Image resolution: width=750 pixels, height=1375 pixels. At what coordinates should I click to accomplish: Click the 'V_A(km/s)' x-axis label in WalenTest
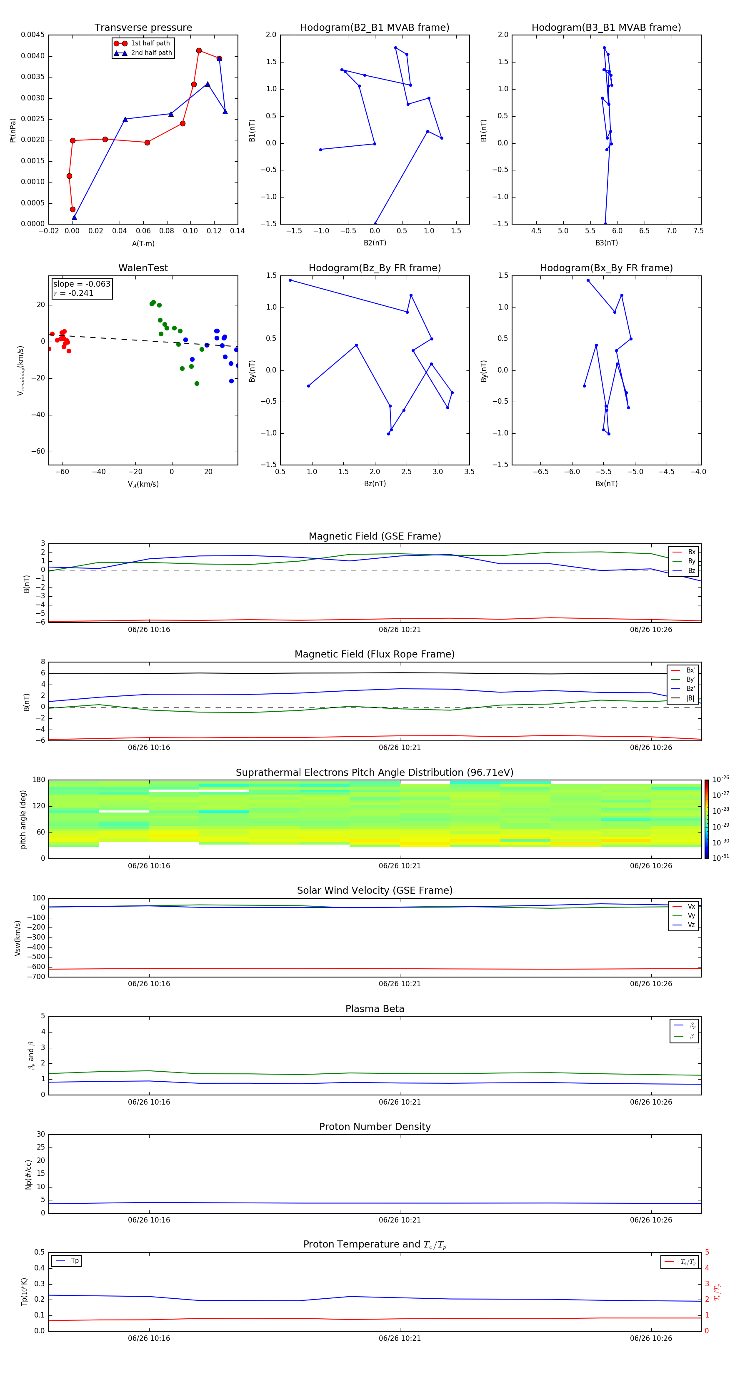pos(143,485)
